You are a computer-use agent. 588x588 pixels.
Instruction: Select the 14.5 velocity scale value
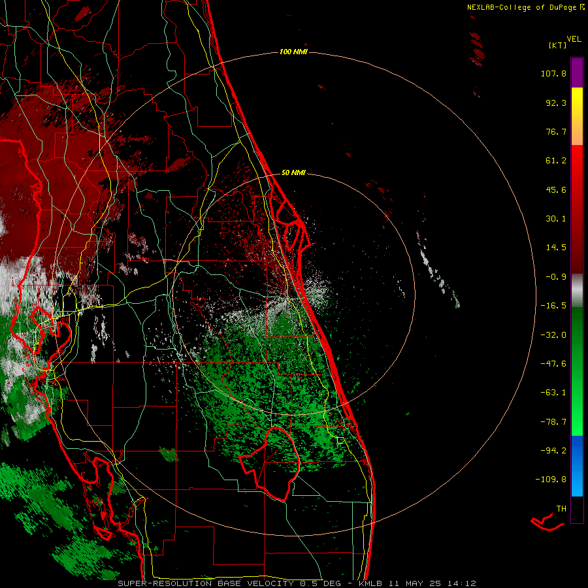click(556, 248)
